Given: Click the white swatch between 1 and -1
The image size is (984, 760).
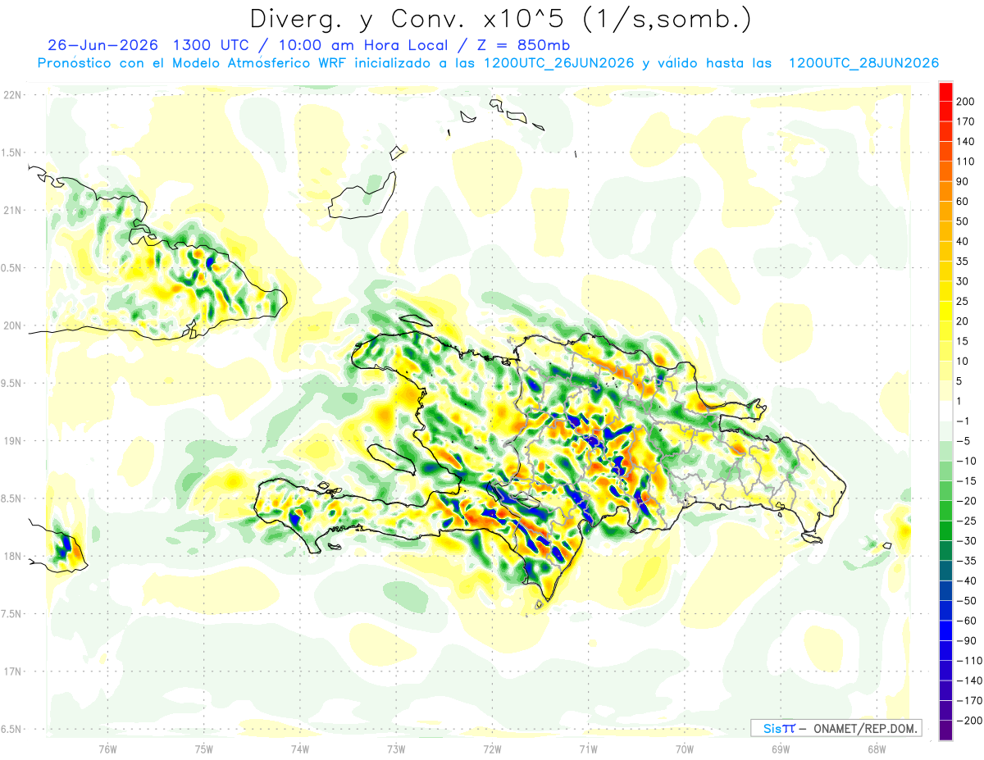Looking at the screenshot, I should tap(945, 411).
